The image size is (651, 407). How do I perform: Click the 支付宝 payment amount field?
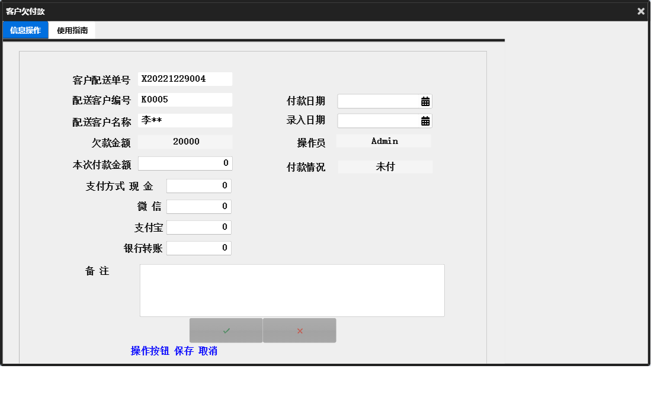point(198,227)
